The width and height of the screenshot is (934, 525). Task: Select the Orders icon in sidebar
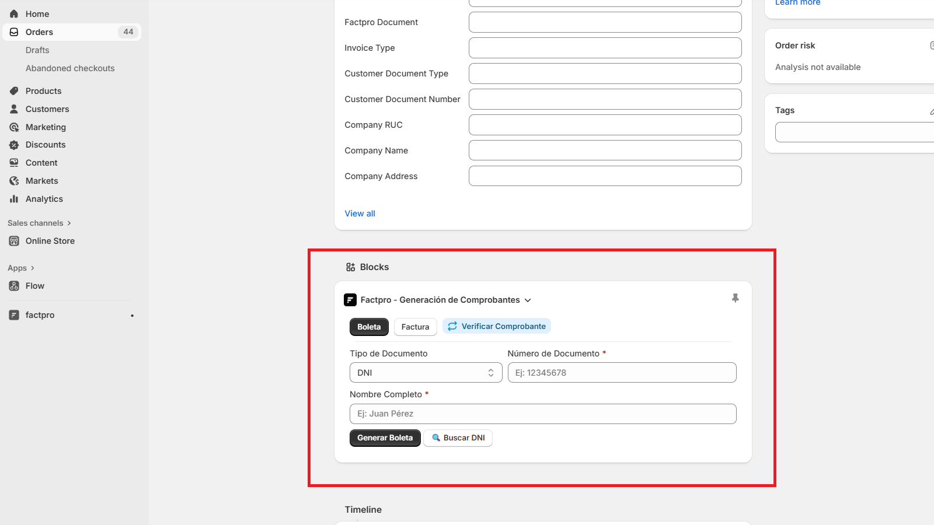(13, 32)
